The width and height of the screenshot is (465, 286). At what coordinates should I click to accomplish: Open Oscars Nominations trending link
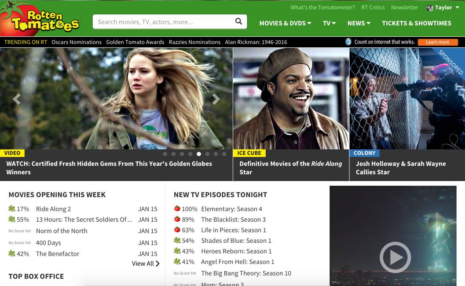point(77,42)
